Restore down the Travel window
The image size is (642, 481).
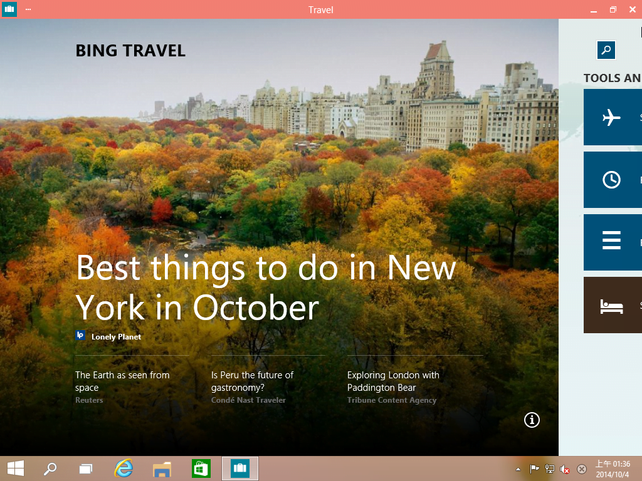click(613, 9)
